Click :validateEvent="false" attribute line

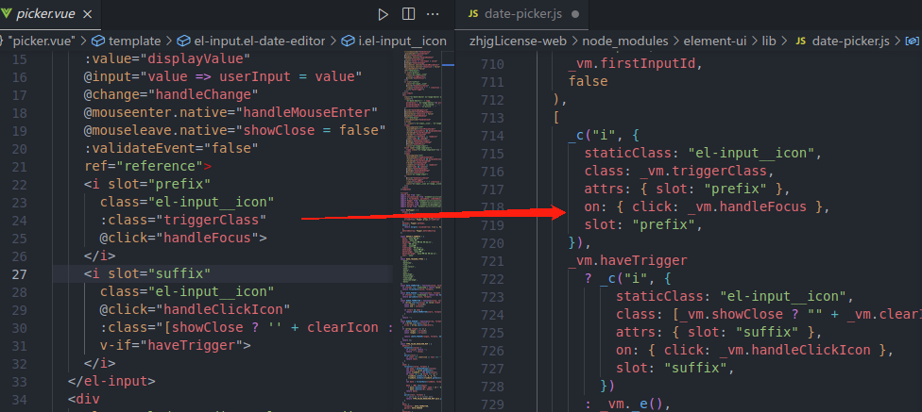[x=171, y=148]
